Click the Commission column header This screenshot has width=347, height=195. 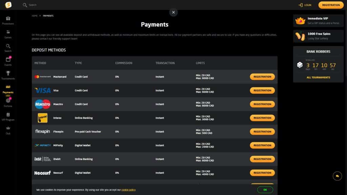[x=124, y=63]
